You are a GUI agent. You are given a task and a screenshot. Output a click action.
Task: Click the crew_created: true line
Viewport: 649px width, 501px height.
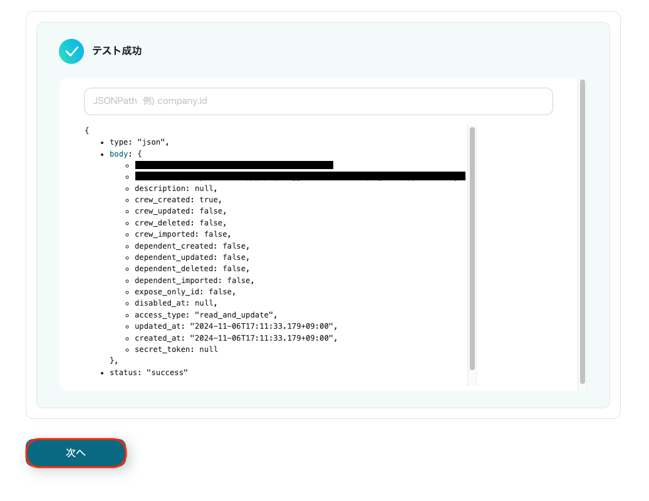click(x=178, y=200)
